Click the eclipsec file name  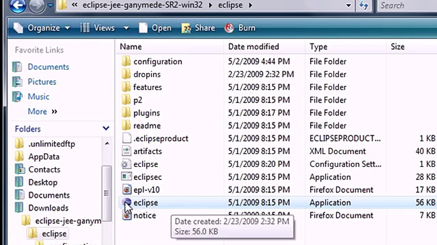coord(147,177)
